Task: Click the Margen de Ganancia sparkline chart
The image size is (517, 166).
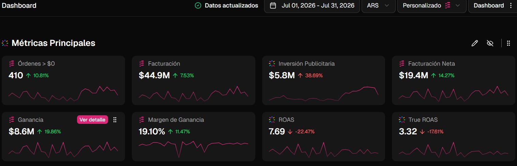Action: pos(193,149)
